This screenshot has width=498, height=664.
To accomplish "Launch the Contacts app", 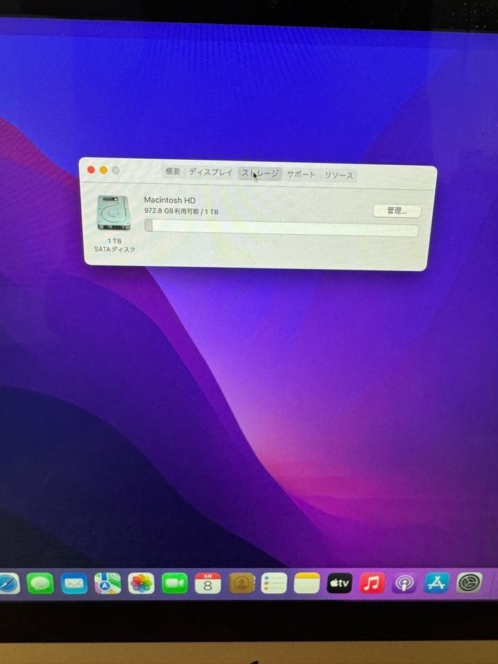I will tap(241, 582).
